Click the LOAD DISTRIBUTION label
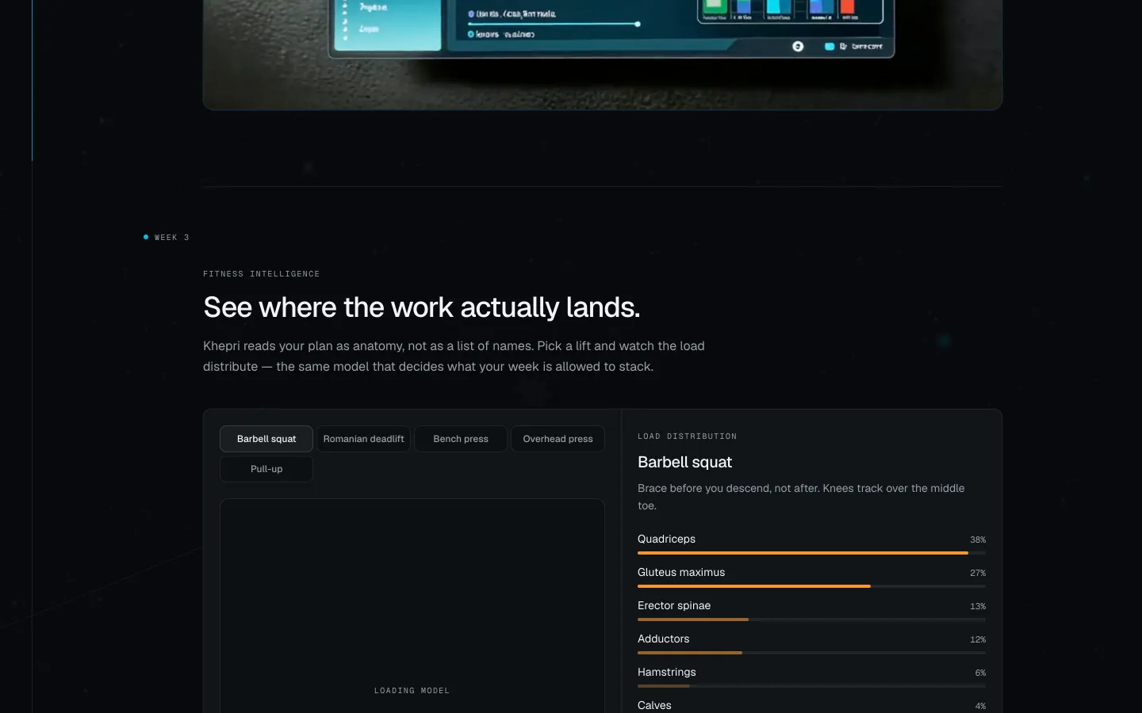Viewport: 1142px width, 713px height. (x=687, y=437)
